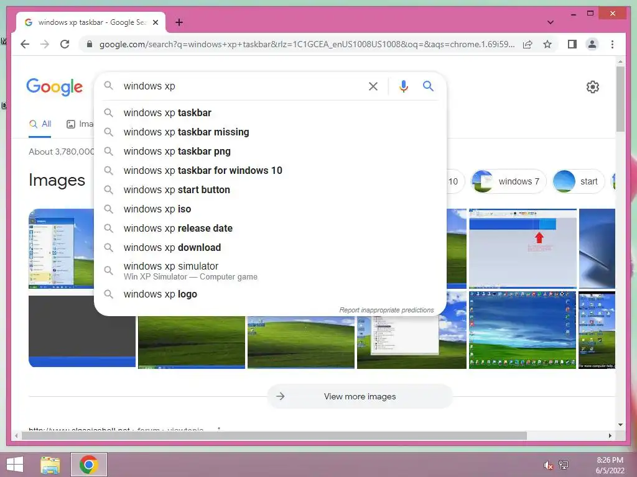Click network tray icon

pyautogui.click(x=564, y=465)
